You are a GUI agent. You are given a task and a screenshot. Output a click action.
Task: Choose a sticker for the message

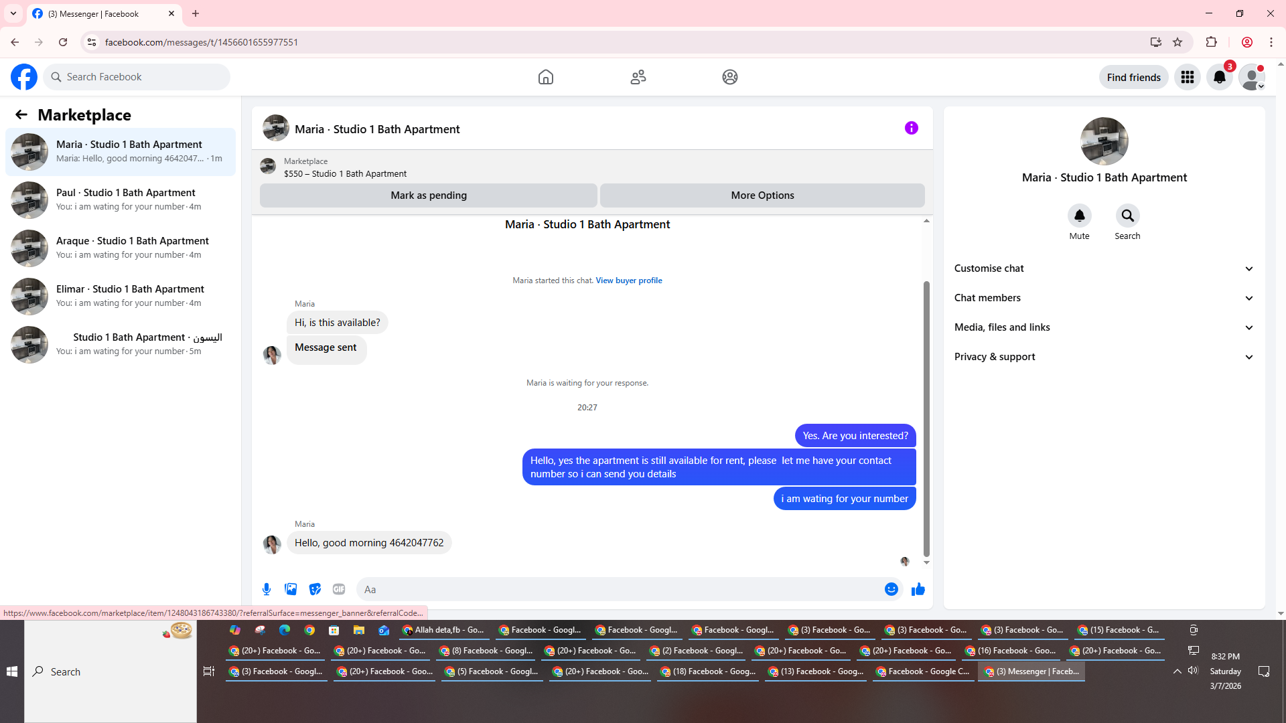click(x=315, y=589)
